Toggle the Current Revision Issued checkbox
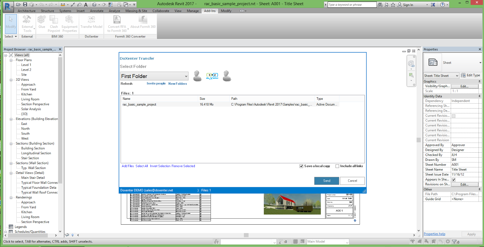The height and width of the screenshot is (247, 484). 453,116
